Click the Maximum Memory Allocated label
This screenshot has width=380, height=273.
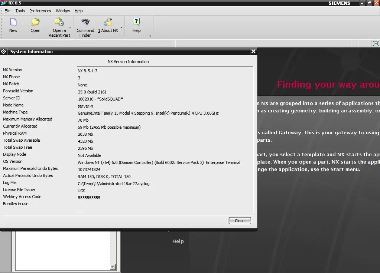coord(27,119)
